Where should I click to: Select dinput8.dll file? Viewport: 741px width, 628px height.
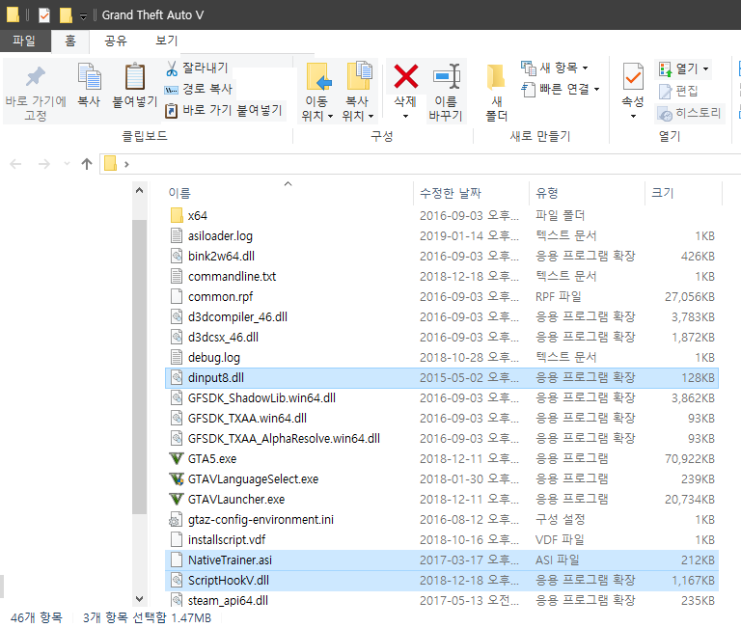441,378
